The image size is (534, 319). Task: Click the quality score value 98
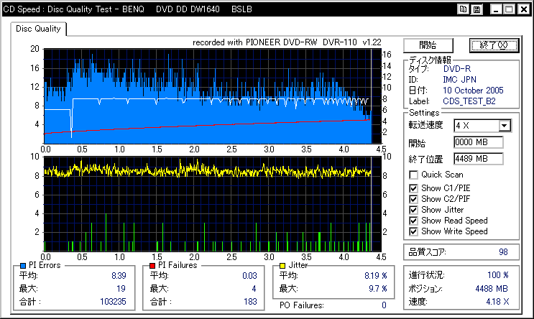(x=503, y=252)
